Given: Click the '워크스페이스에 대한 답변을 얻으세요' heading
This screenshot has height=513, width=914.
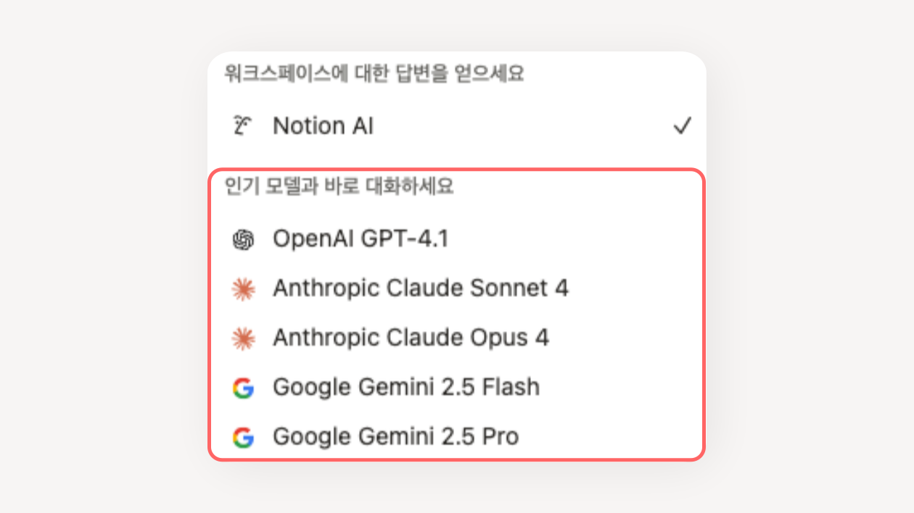Looking at the screenshot, I should (x=374, y=74).
